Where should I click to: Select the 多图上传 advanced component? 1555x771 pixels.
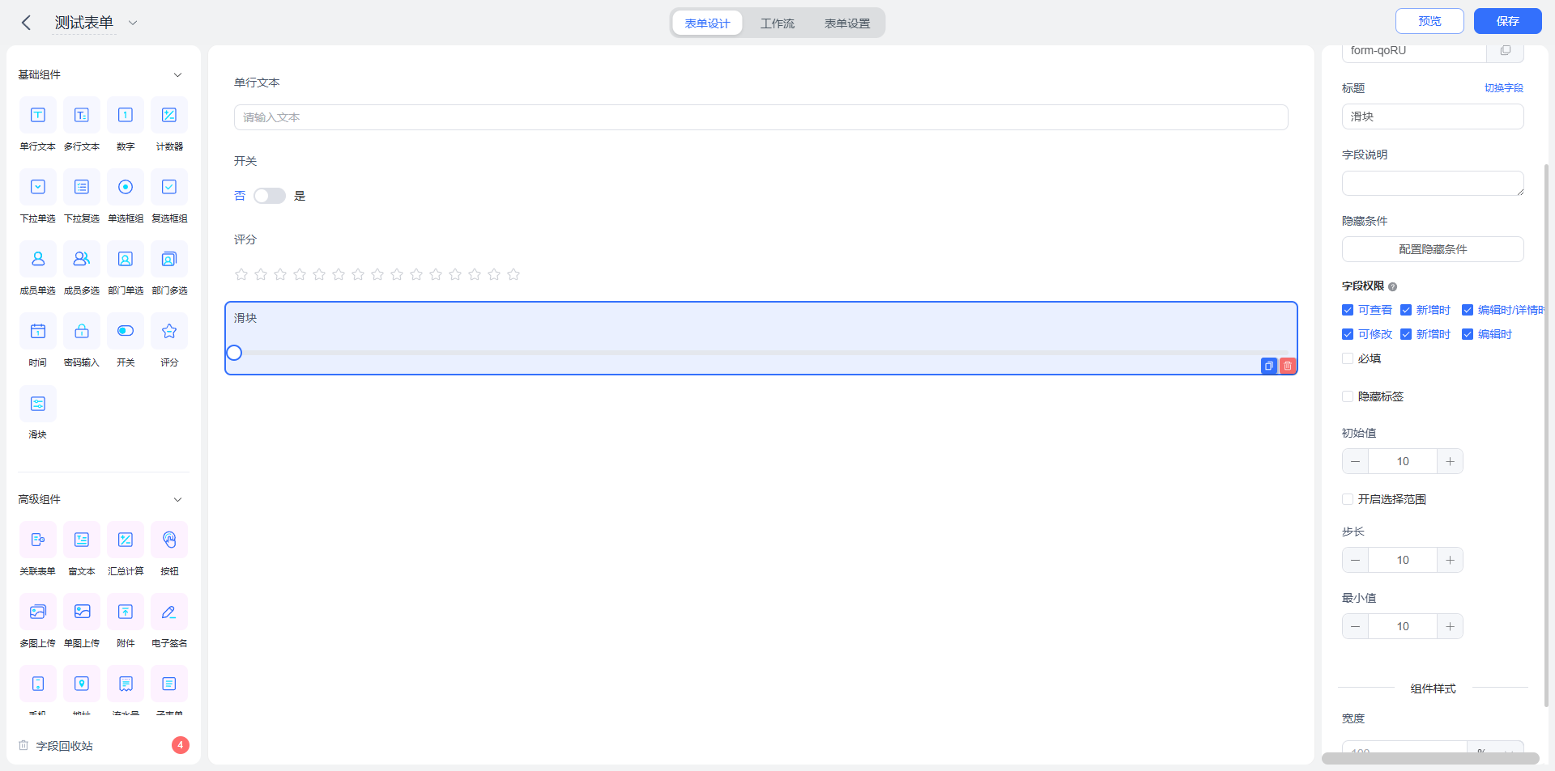point(38,612)
